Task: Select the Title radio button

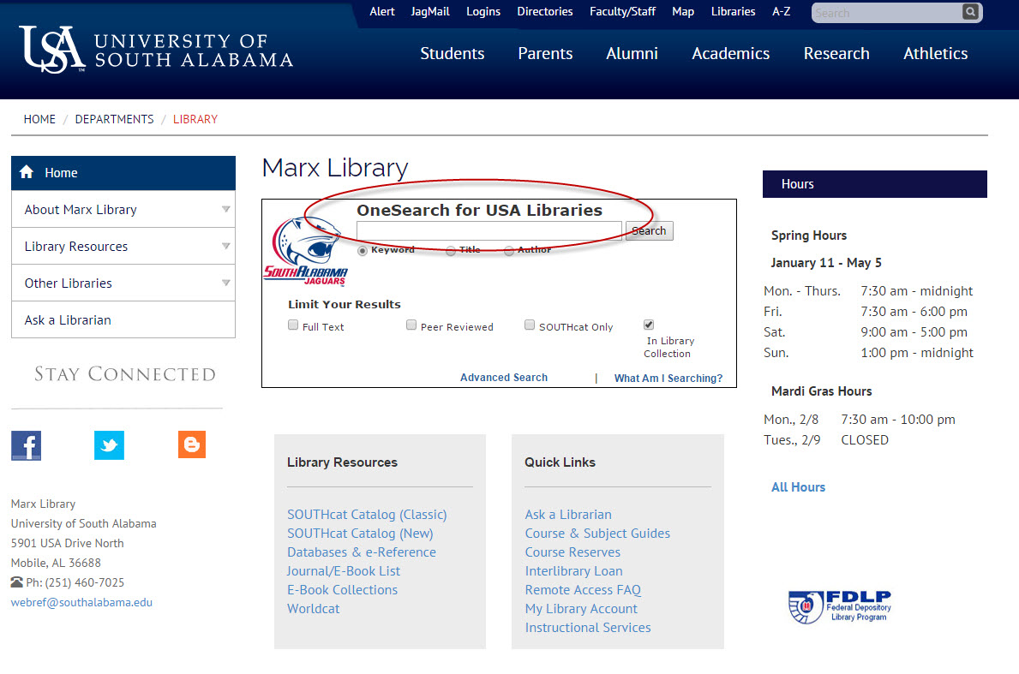Action: tap(450, 251)
